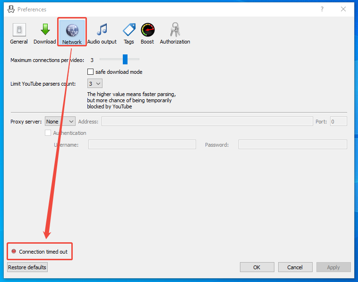
Task: Click the Restore defaults button
Action: click(27, 267)
